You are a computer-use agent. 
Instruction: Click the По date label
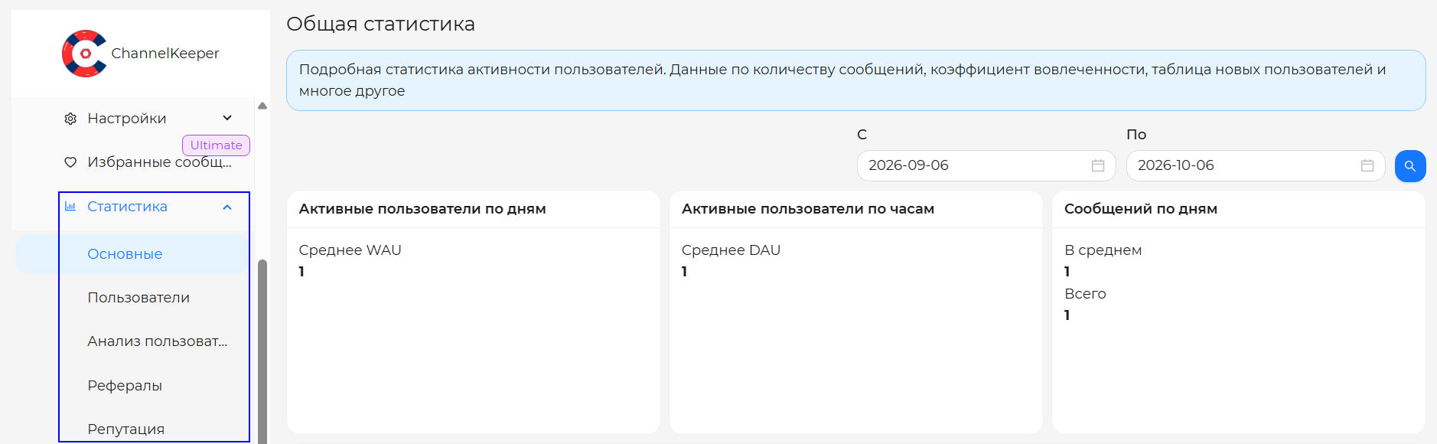pos(1136,135)
